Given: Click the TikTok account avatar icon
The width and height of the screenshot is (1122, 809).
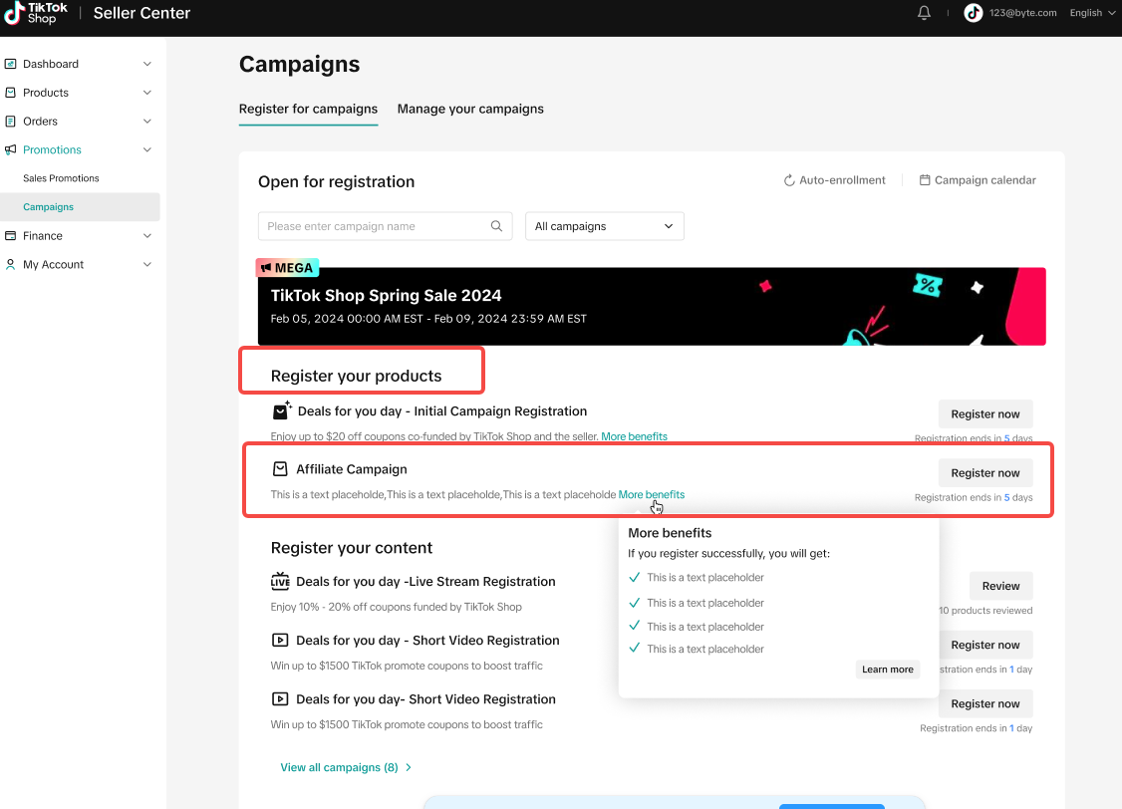Looking at the screenshot, I should point(974,13).
